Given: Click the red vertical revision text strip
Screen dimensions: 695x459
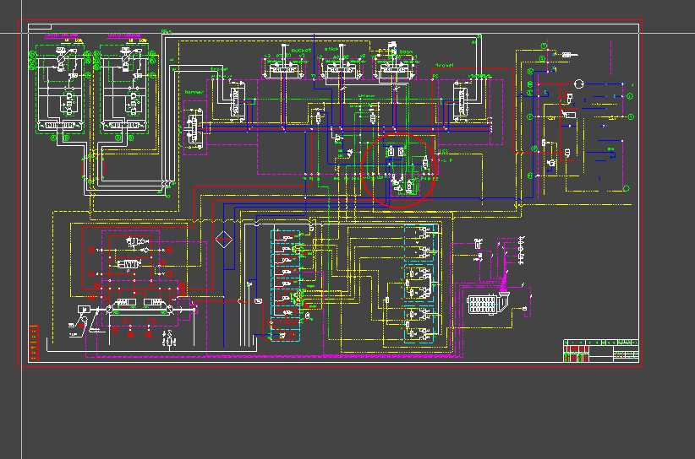Looking at the screenshot, I should tap(34, 342).
